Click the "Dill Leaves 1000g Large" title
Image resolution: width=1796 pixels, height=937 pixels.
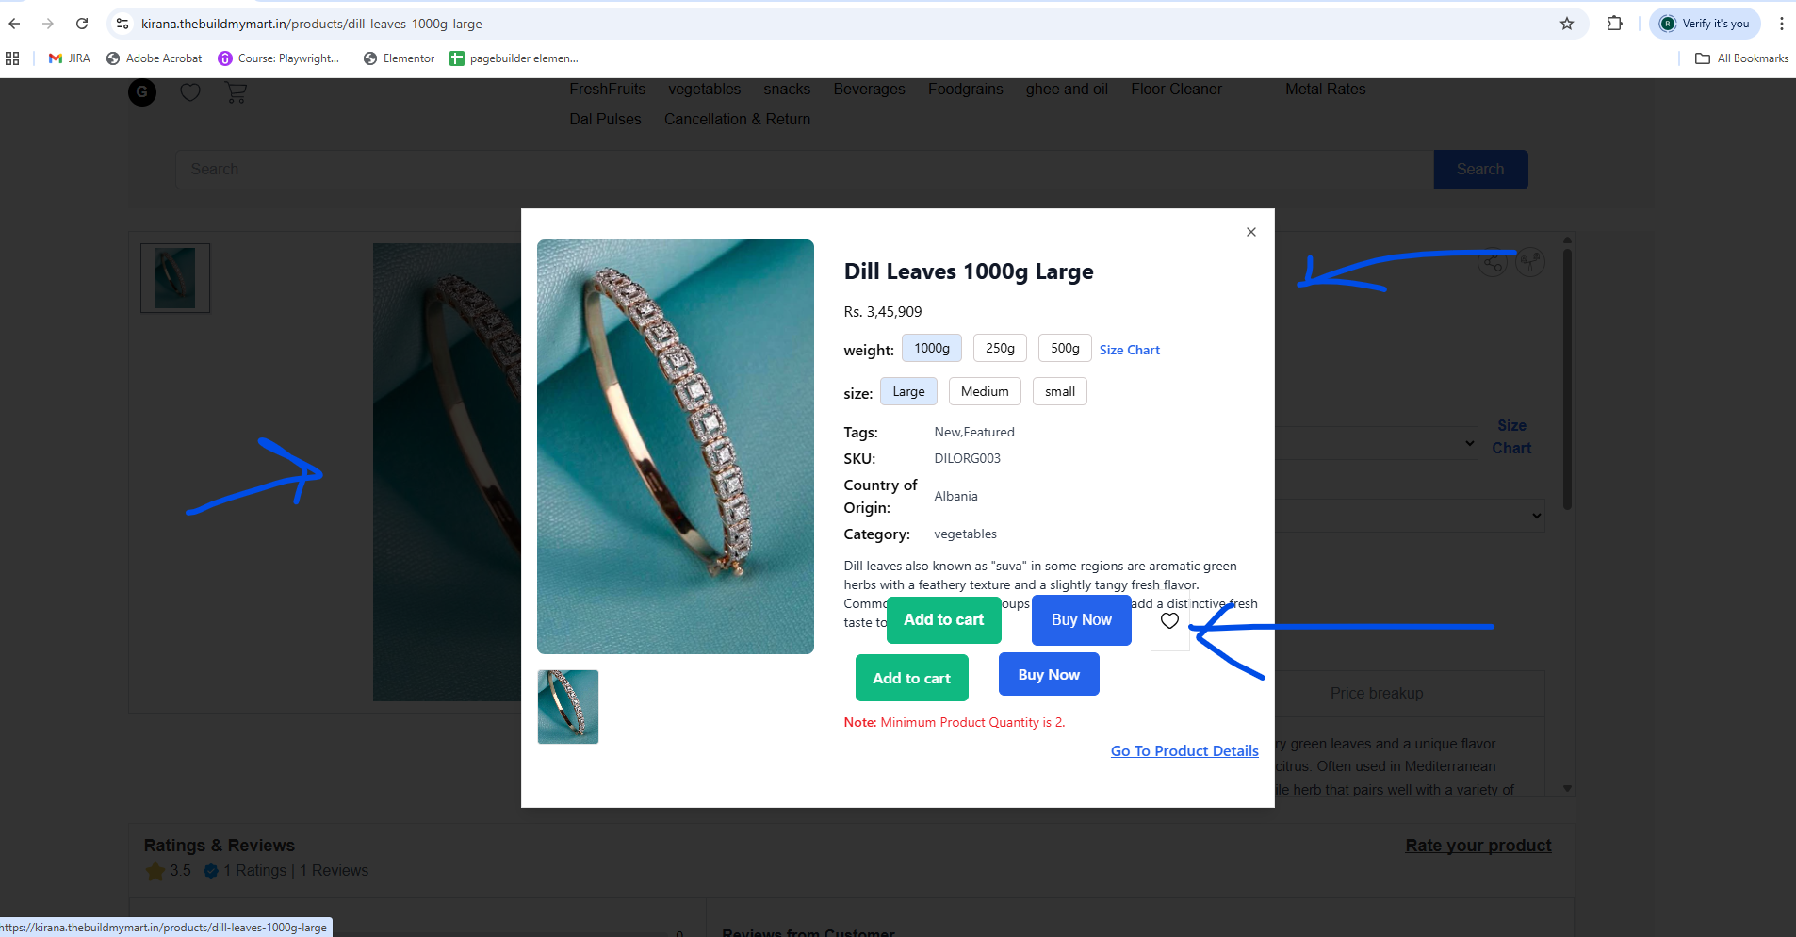(969, 271)
